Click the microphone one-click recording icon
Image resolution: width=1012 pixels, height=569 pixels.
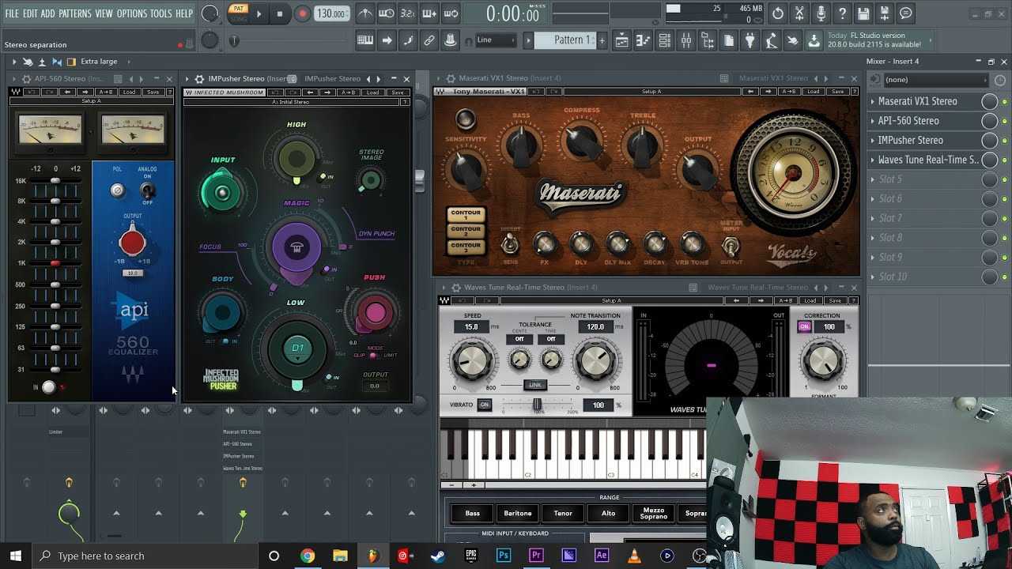[821, 13]
